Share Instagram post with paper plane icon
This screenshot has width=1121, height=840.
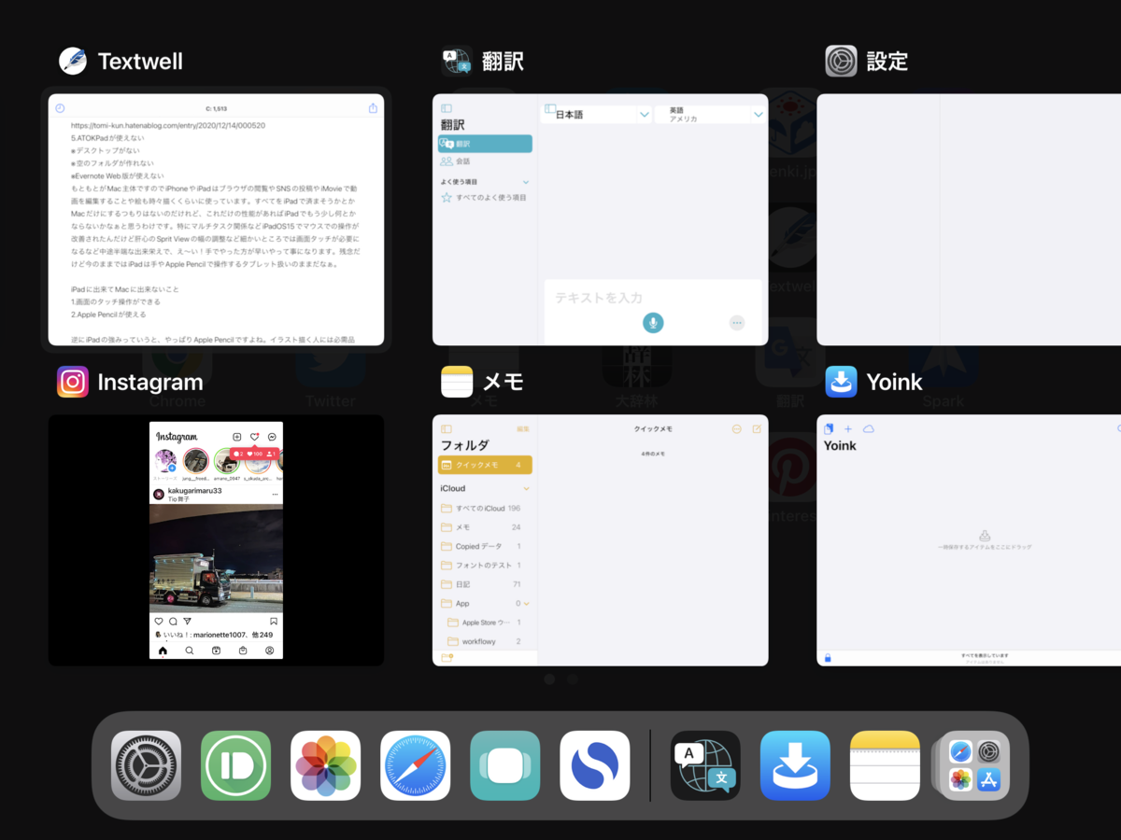pos(187,621)
